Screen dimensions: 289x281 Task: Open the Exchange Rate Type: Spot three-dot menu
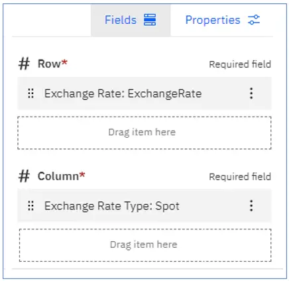click(251, 206)
